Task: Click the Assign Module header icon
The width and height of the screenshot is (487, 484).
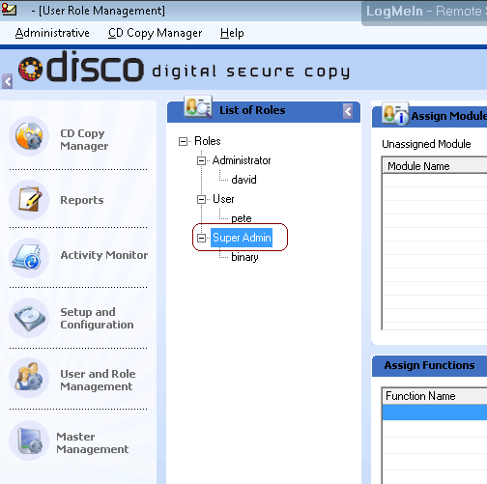Action: click(395, 114)
